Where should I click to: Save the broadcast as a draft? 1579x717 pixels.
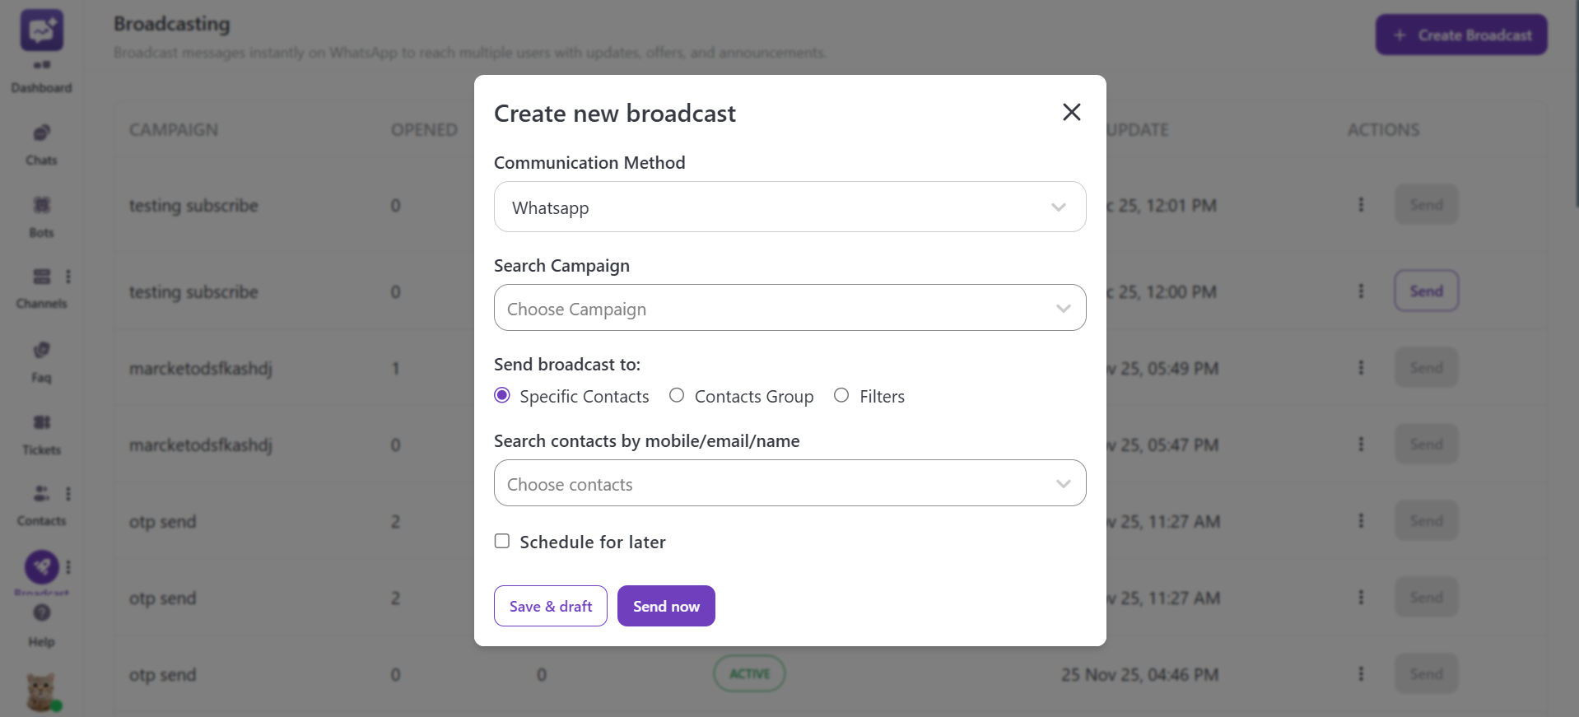pos(550,605)
